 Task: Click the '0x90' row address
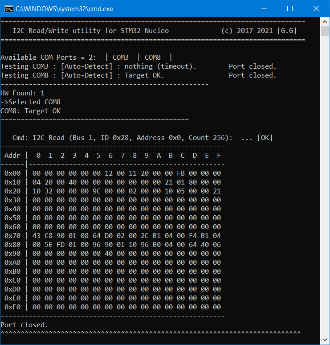tap(12, 254)
